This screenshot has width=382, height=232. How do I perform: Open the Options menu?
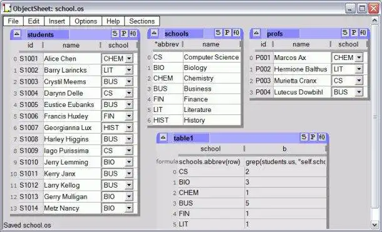click(86, 21)
